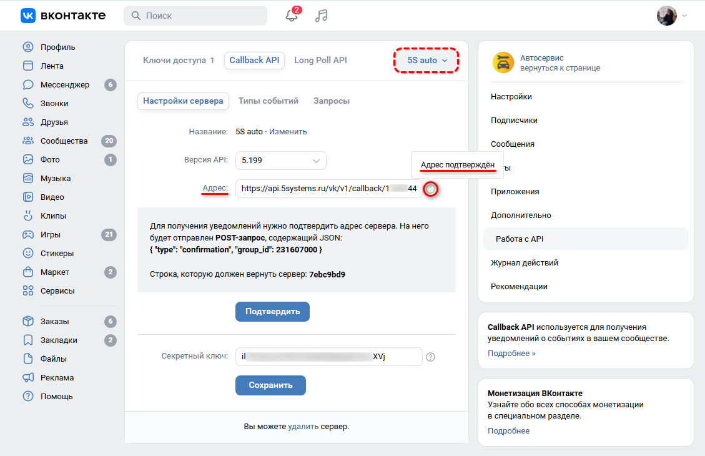The height and width of the screenshot is (456, 705).
Task: Click the green address confirmation indicator
Action: [431, 189]
